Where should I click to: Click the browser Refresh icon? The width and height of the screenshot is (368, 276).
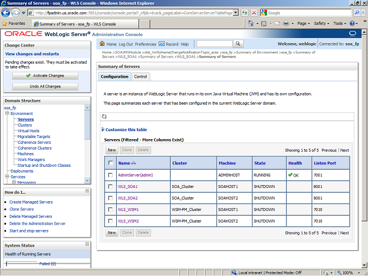click(245, 13)
